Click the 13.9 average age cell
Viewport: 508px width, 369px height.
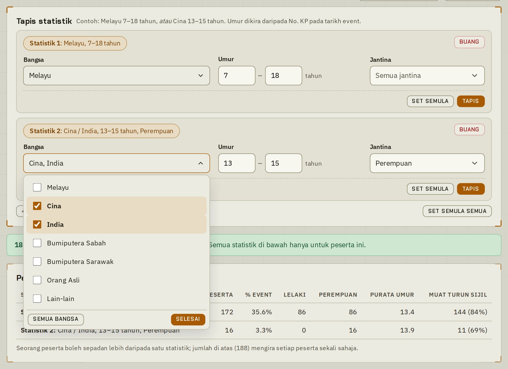pos(407,330)
